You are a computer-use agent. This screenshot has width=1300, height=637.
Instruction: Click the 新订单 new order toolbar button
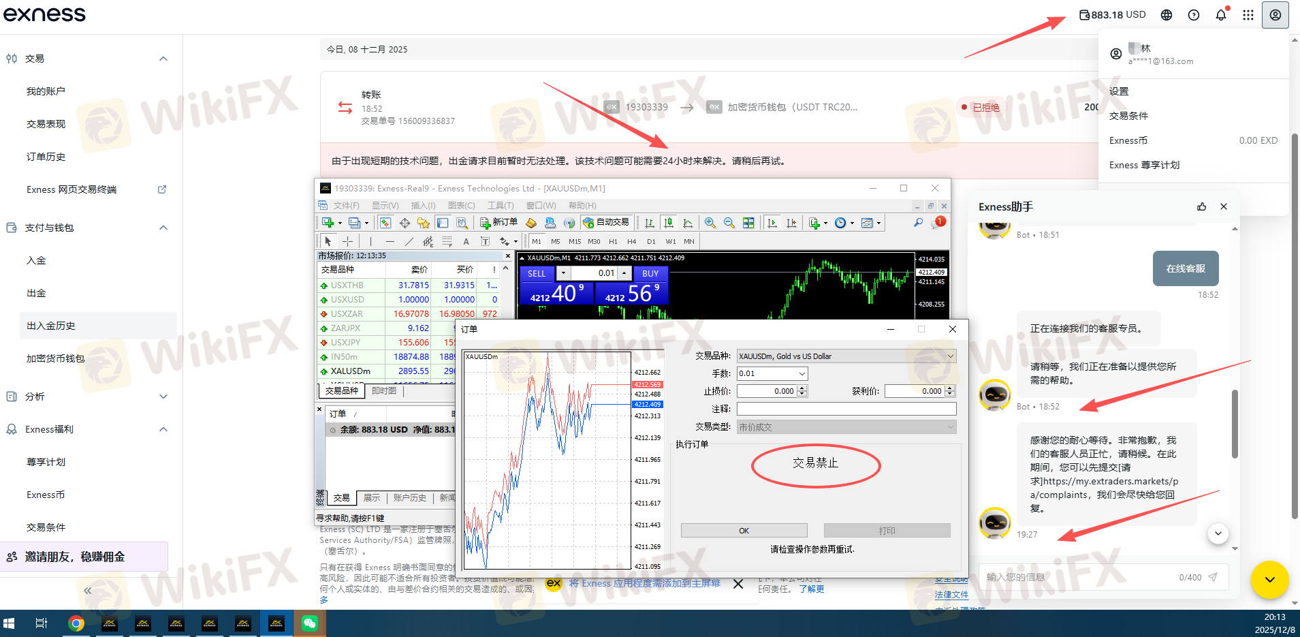point(498,223)
